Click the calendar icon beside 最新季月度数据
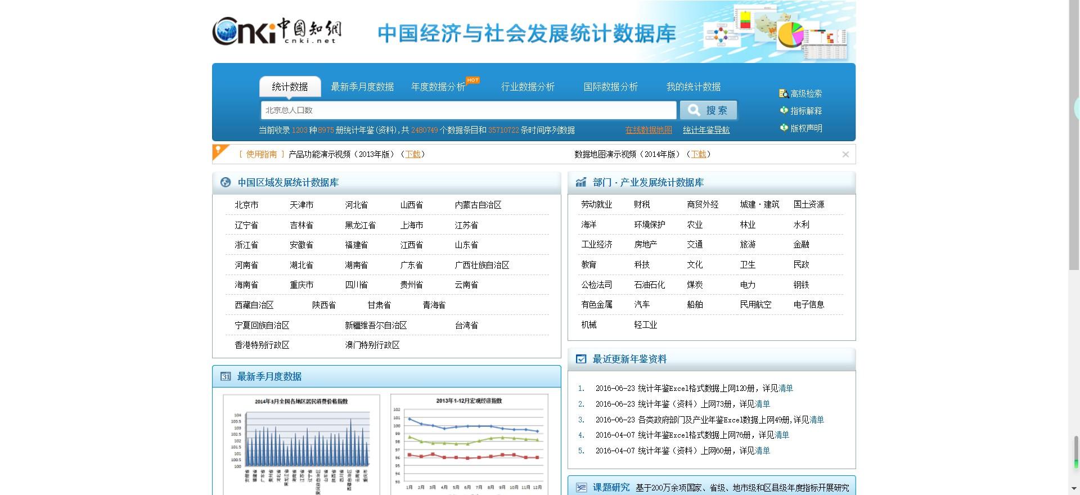1080x495 pixels. click(x=226, y=376)
